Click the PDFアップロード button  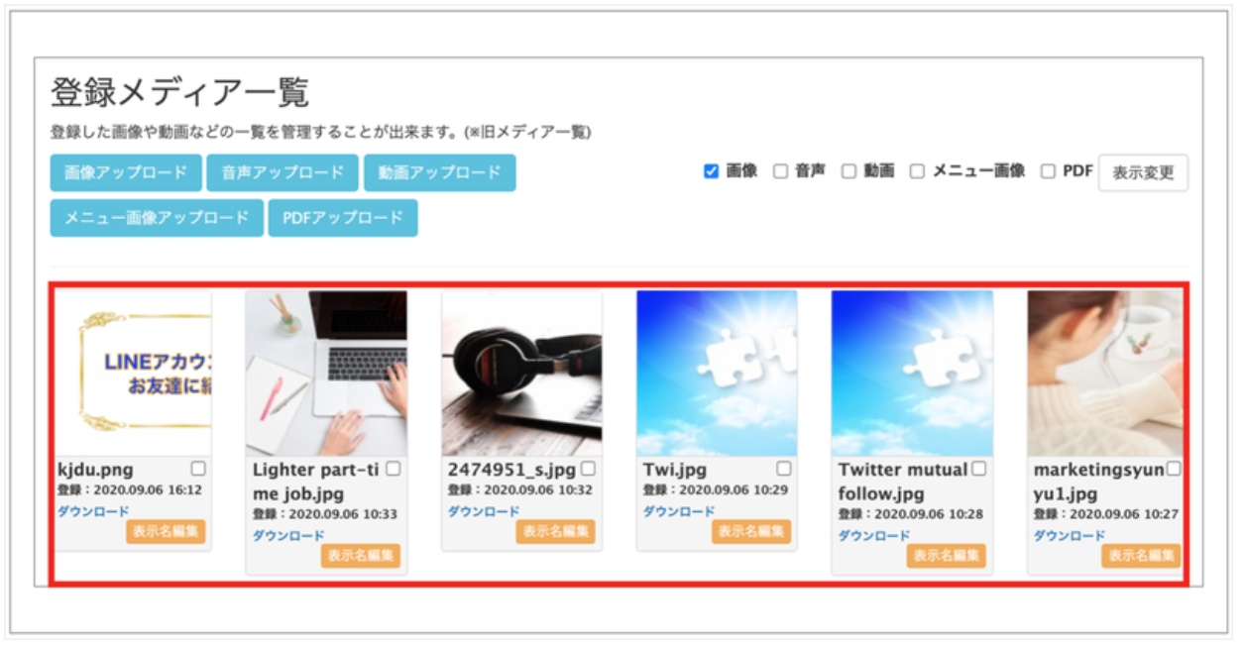click(343, 218)
